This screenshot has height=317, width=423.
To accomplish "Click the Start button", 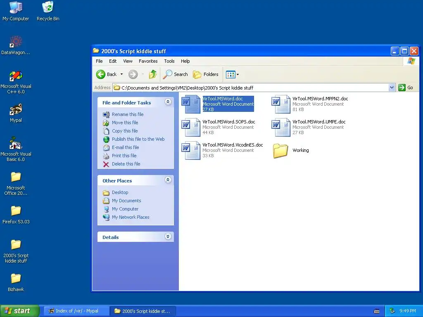I will [19, 311].
